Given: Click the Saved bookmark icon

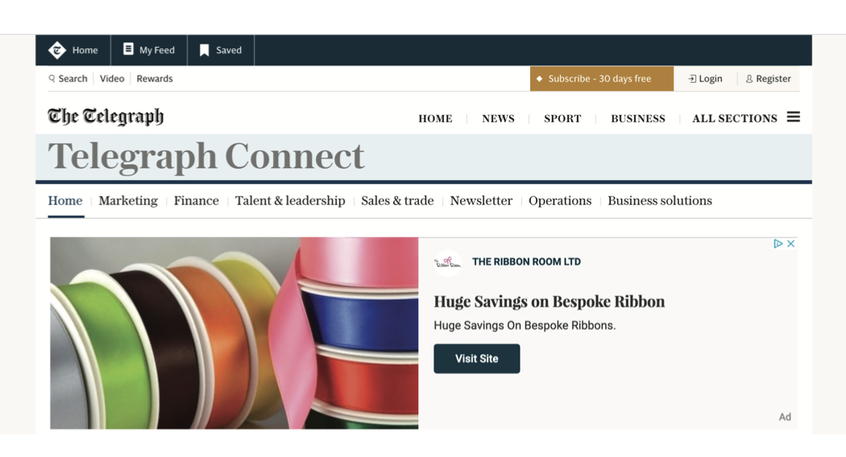Looking at the screenshot, I should (x=205, y=50).
